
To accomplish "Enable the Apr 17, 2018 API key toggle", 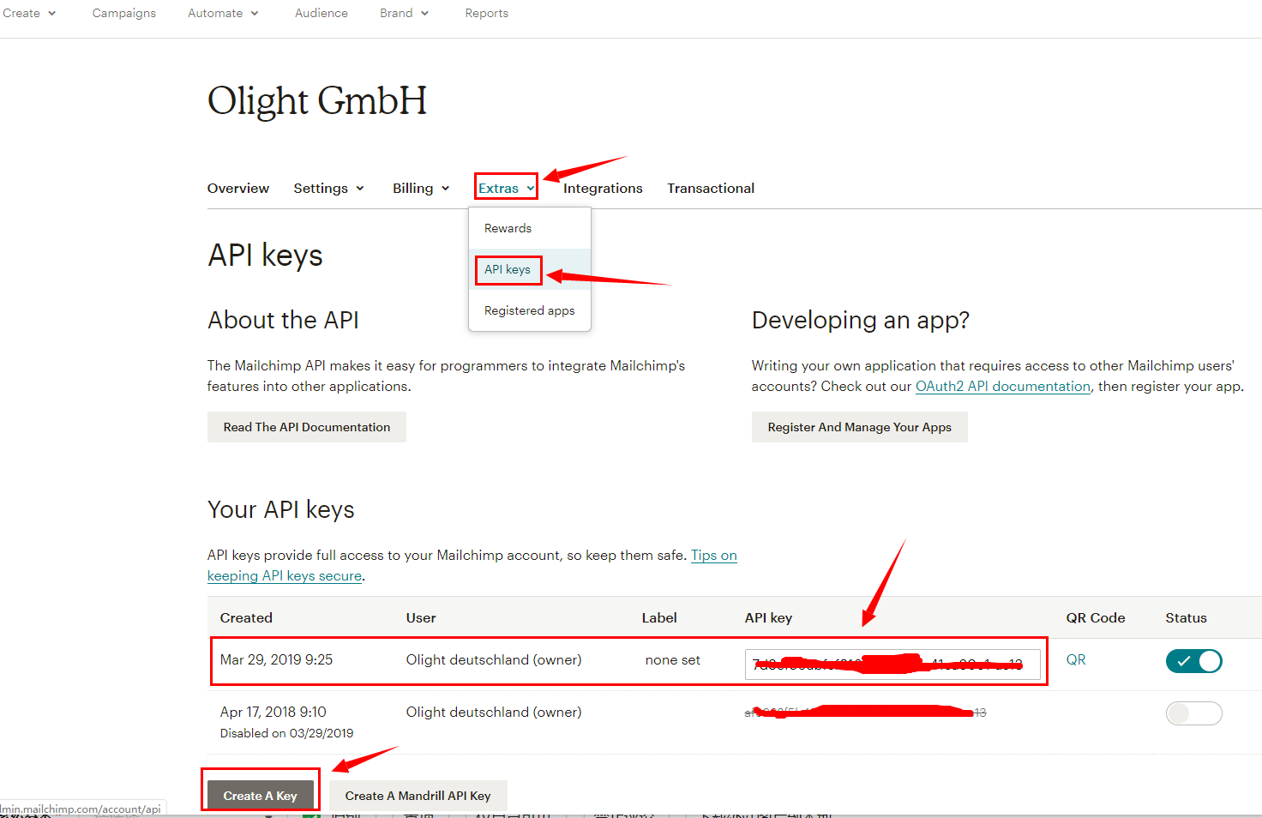I will click(1193, 713).
